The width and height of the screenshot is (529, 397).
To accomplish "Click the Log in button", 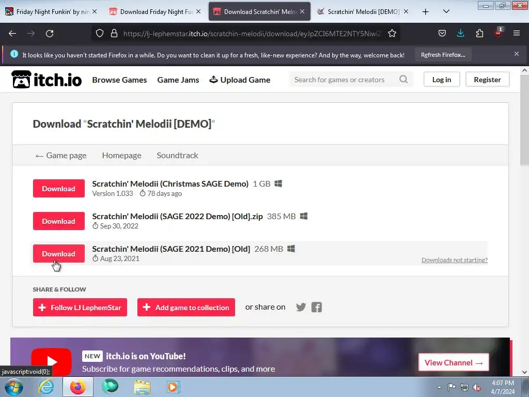I will (x=442, y=80).
